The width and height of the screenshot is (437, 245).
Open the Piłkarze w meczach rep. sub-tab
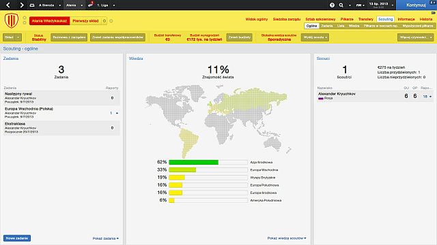(x=381, y=26)
